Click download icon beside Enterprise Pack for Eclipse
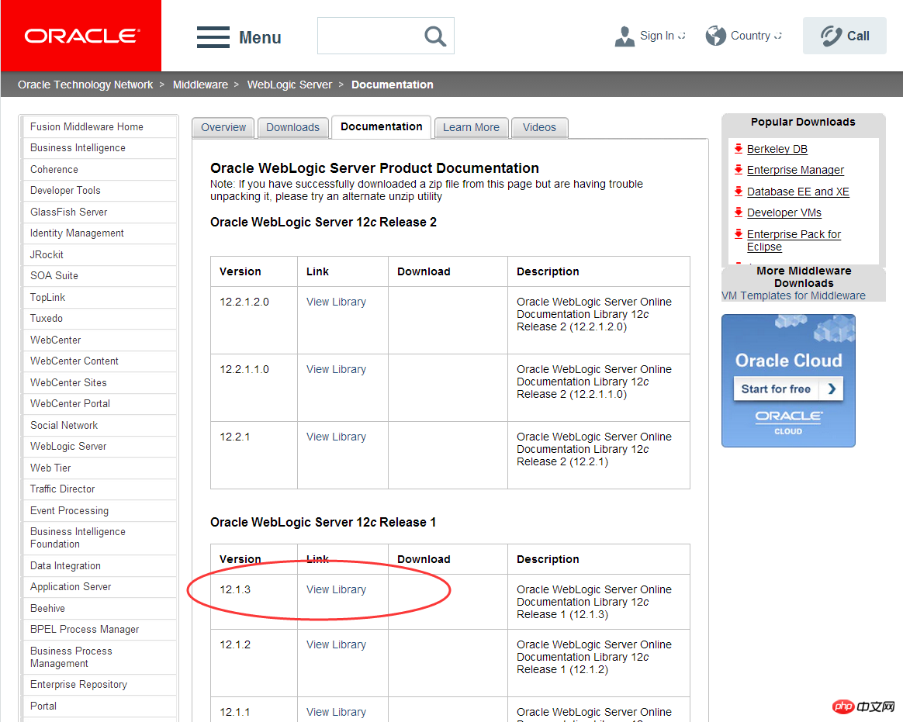903x722 pixels. pyautogui.click(x=739, y=233)
